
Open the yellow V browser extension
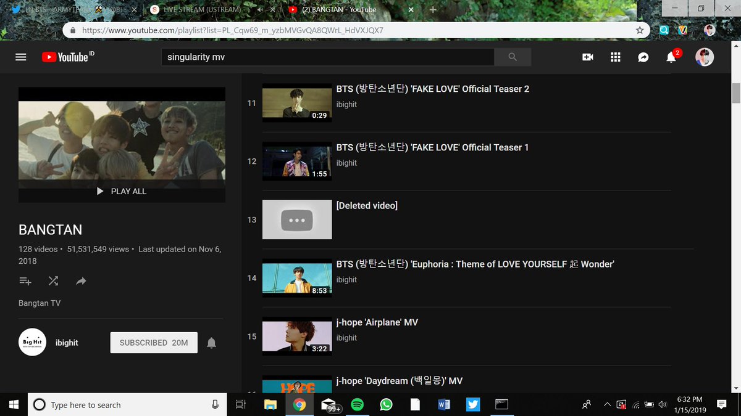(682, 30)
